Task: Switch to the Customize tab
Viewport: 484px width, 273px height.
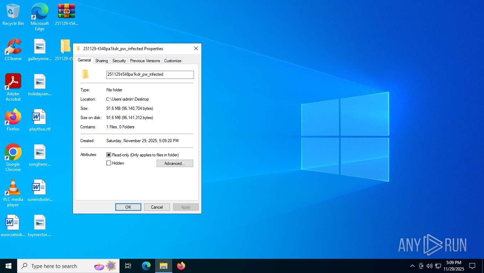Action: pos(173,61)
